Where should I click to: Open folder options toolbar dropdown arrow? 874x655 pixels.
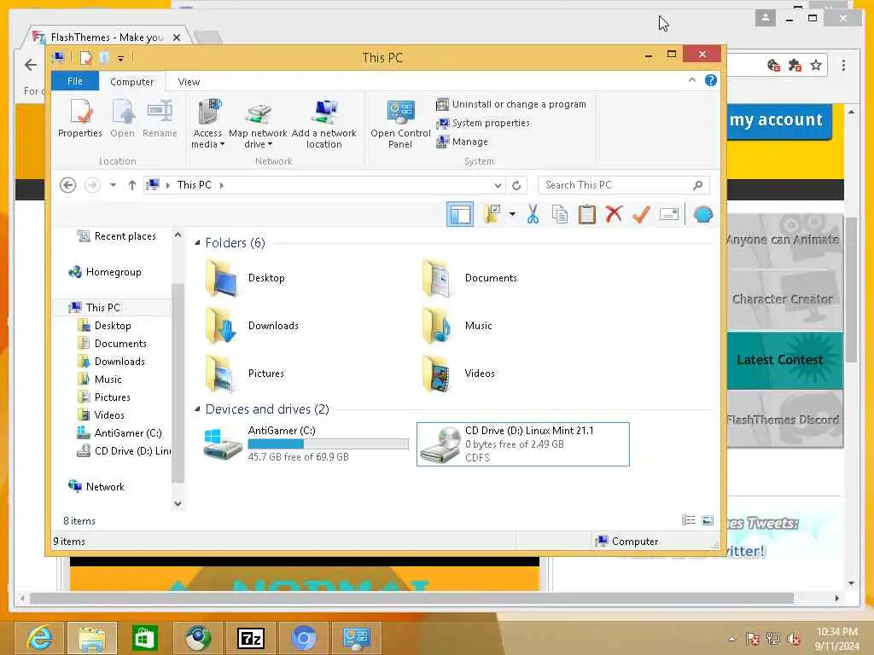point(512,214)
